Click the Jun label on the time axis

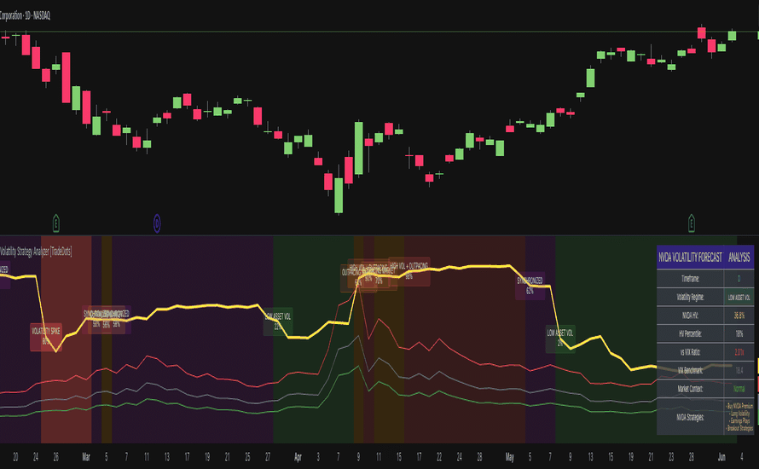tap(722, 456)
